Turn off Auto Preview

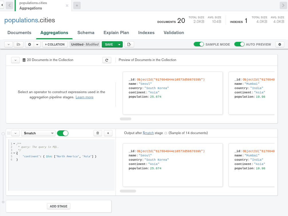[x=239, y=44]
